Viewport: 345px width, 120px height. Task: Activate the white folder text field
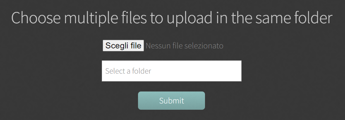pyautogui.click(x=172, y=71)
